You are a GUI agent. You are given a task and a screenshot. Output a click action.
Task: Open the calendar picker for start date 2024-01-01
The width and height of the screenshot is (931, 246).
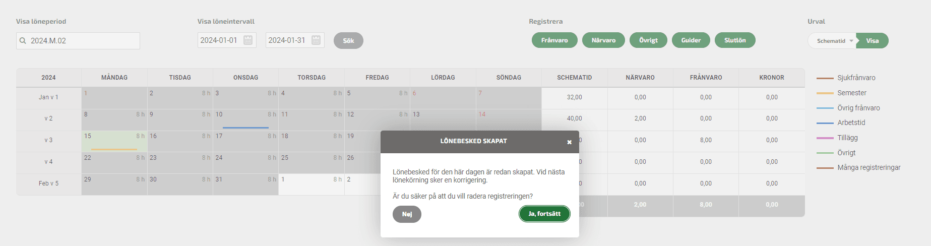pos(248,40)
